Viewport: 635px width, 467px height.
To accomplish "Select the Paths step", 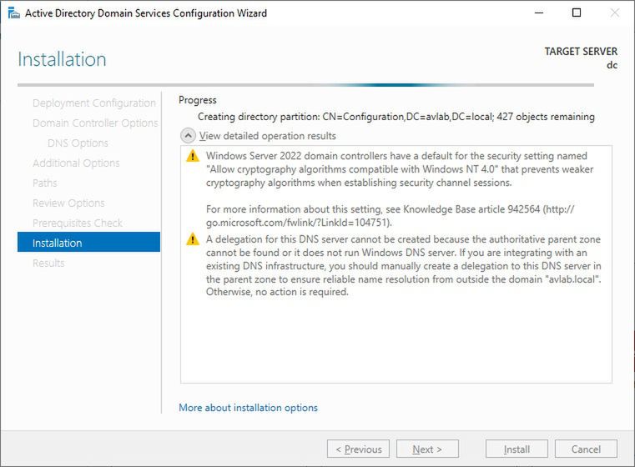I will pos(45,183).
